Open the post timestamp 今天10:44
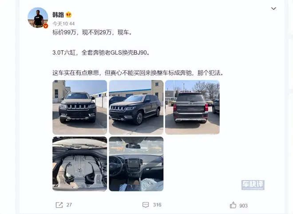The image size is (293, 214). [63, 24]
